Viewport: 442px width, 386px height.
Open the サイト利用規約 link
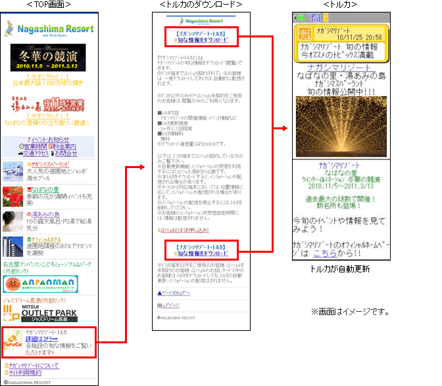[25, 372]
